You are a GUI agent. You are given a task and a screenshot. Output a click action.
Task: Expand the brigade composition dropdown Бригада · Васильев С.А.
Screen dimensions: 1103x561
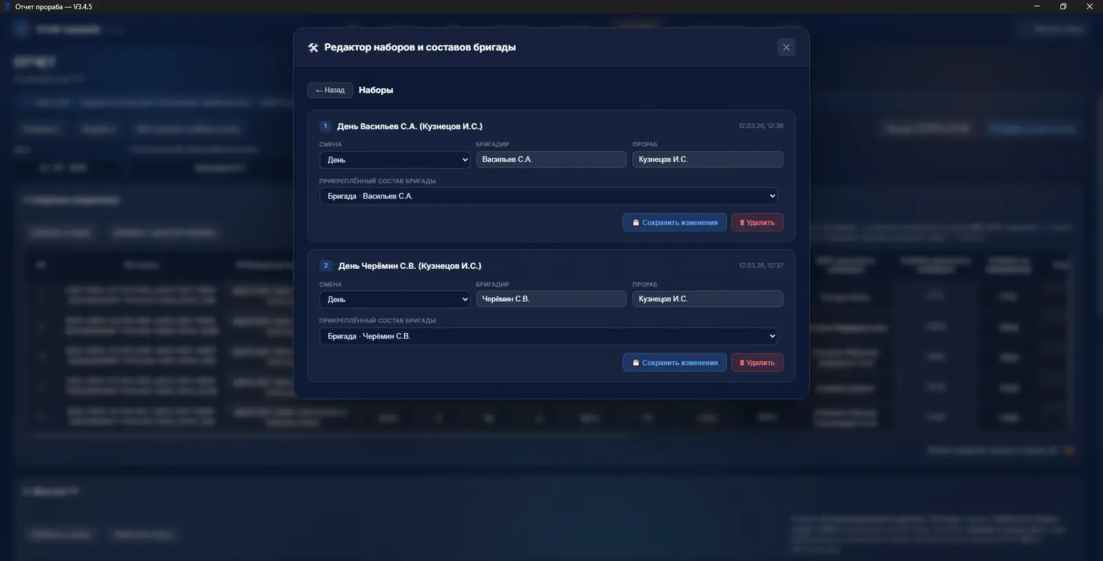click(548, 196)
